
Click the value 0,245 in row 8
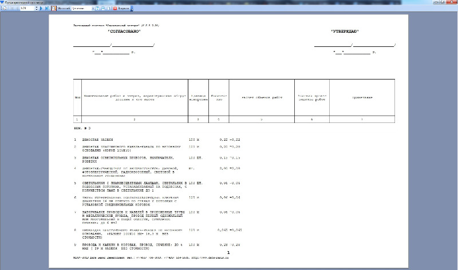point(223,230)
